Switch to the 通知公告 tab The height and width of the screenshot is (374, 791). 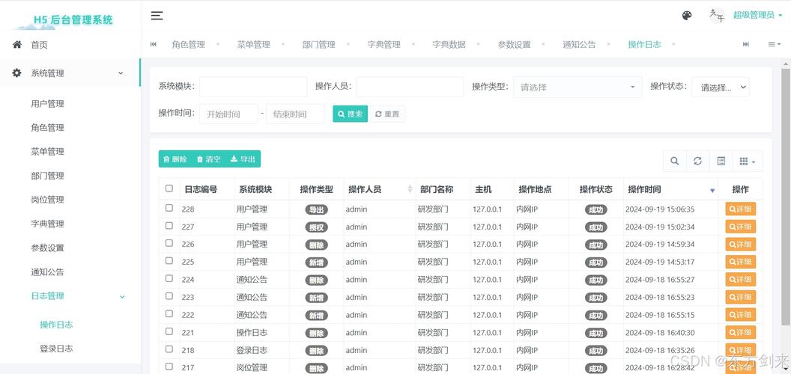click(579, 44)
